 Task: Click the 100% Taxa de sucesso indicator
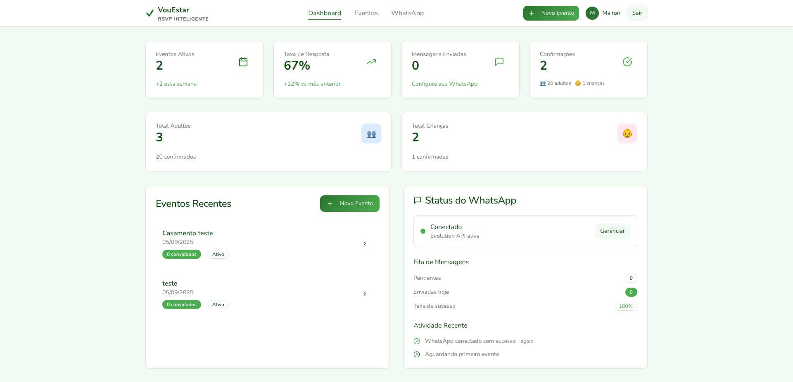[625, 306]
